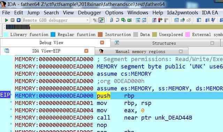Click the Regular function blue swatch
223x132 pixels.
tap(53, 35)
